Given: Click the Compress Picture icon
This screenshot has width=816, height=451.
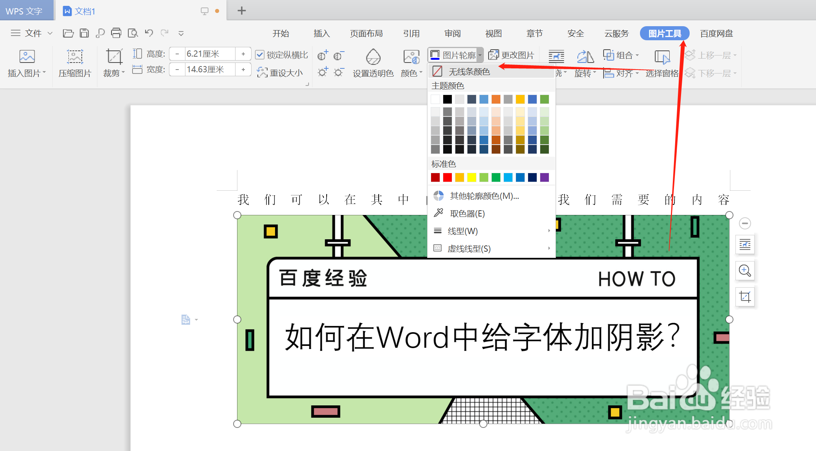Looking at the screenshot, I should tap(75, 57).
